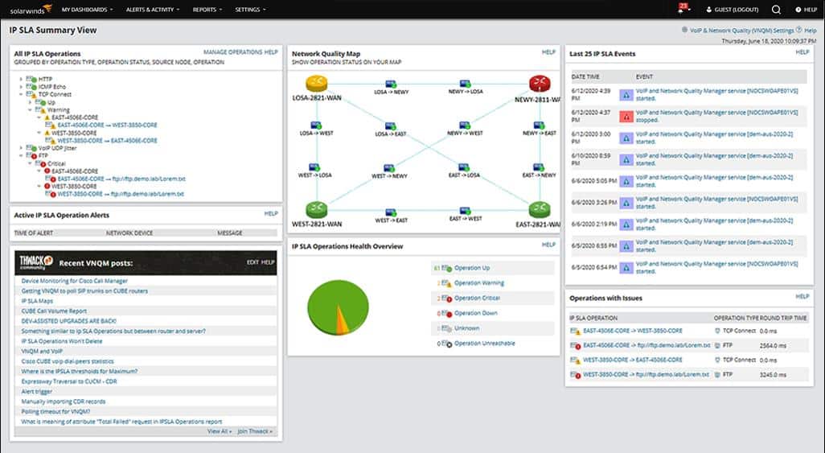
Task: Click the SolarWinds logo
Action: click(31, 9)
